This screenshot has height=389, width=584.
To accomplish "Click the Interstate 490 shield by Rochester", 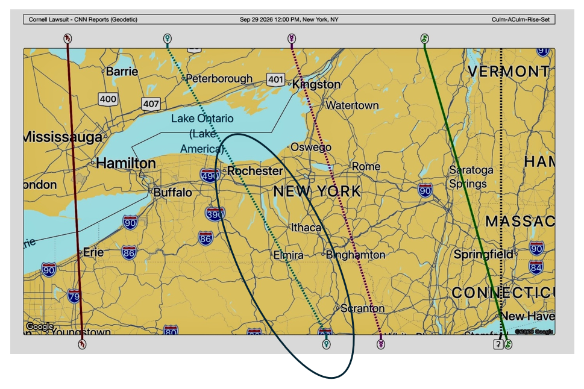I will pyautogui.click(x=210, y=175).
